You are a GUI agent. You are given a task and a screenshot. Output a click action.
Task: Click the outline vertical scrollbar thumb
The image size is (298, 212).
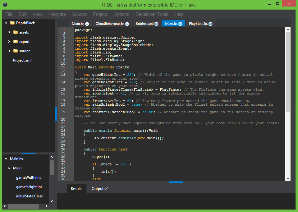click(52, 168)
